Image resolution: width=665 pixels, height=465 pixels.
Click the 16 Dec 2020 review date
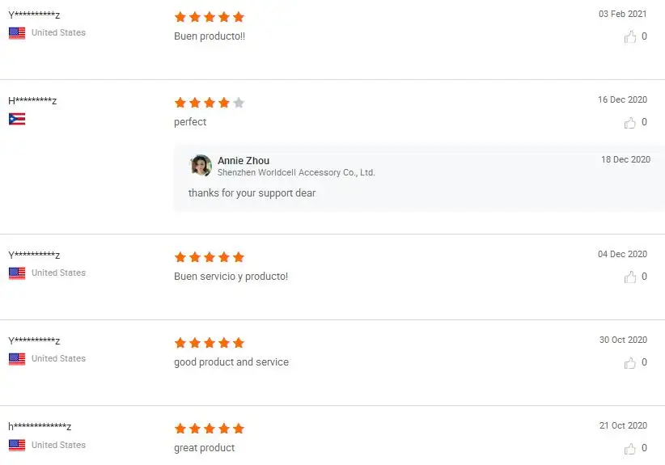[x=622, y=100]
